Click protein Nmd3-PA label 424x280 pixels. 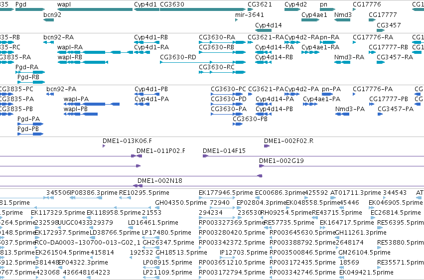click(350, 109)
